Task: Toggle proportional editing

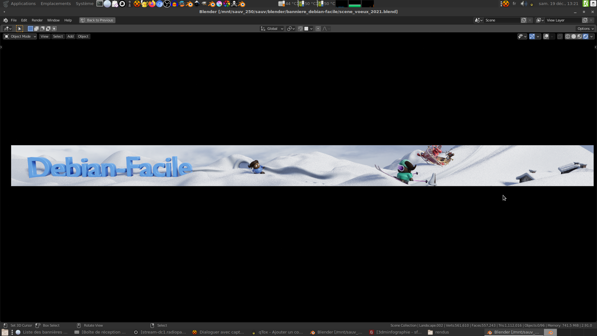Action: coord(318,29)
